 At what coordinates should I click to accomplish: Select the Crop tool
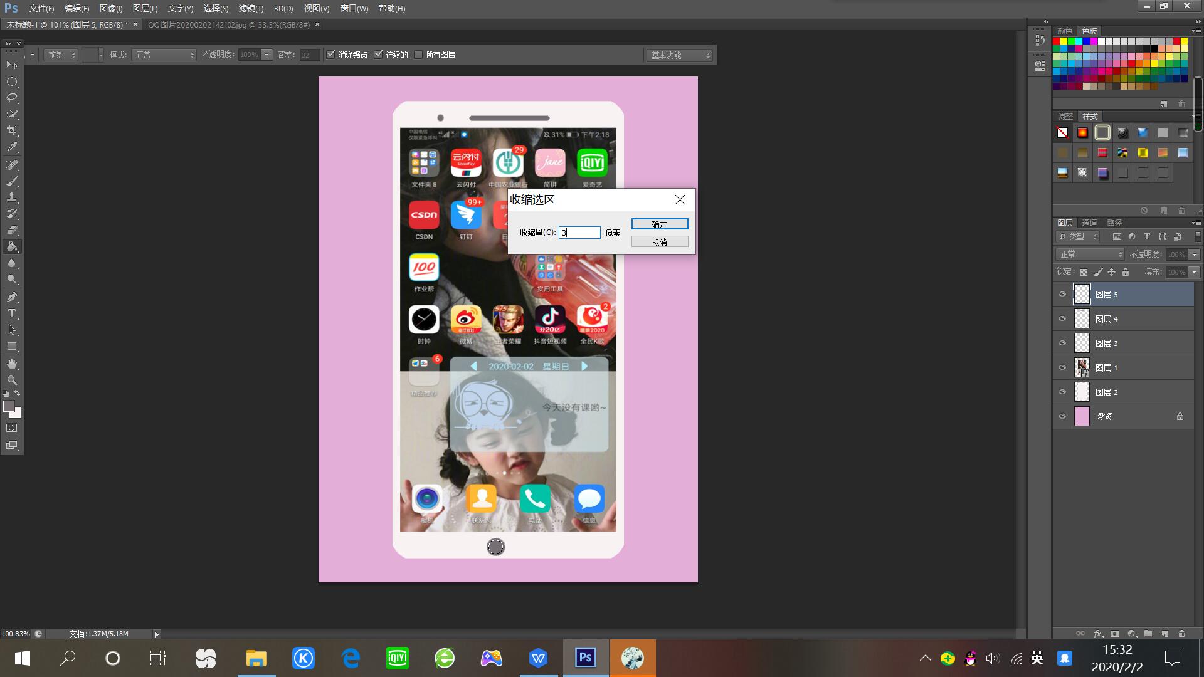(x=12, y=130)
